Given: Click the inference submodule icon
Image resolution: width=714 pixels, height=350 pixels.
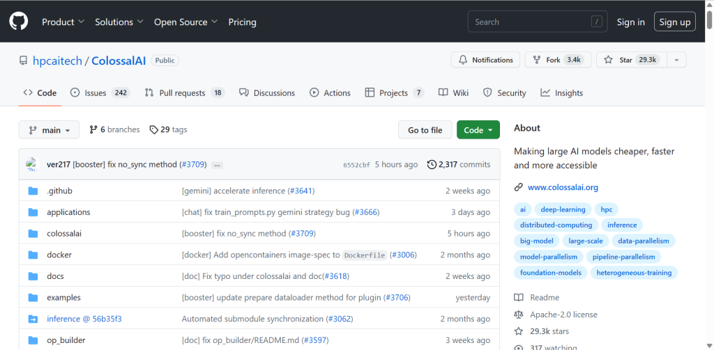Looking at the screenshot, I should coord(33,319).
